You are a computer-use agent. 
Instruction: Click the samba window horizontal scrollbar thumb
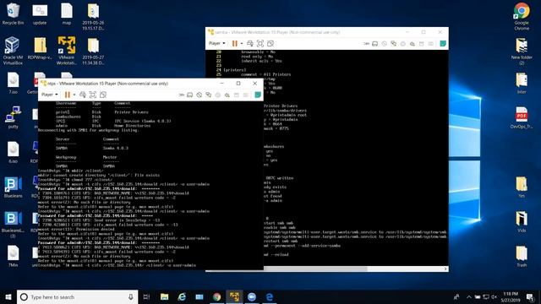point(315,269)
